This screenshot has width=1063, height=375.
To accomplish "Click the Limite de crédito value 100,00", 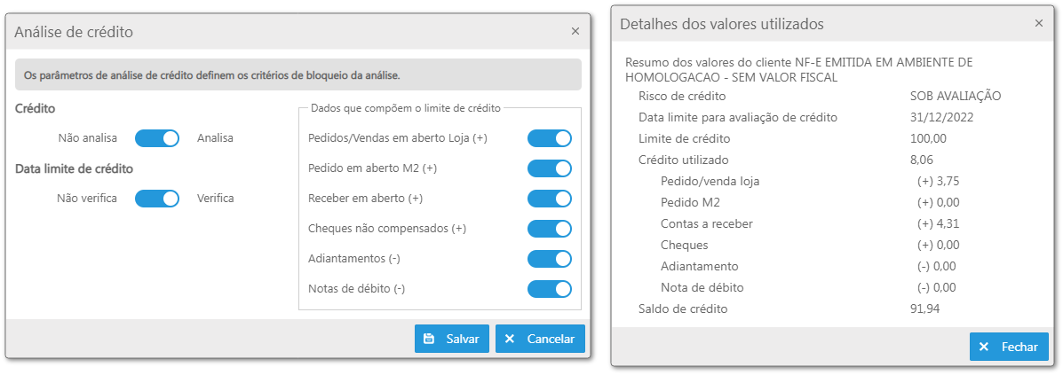I will [929, 139].
